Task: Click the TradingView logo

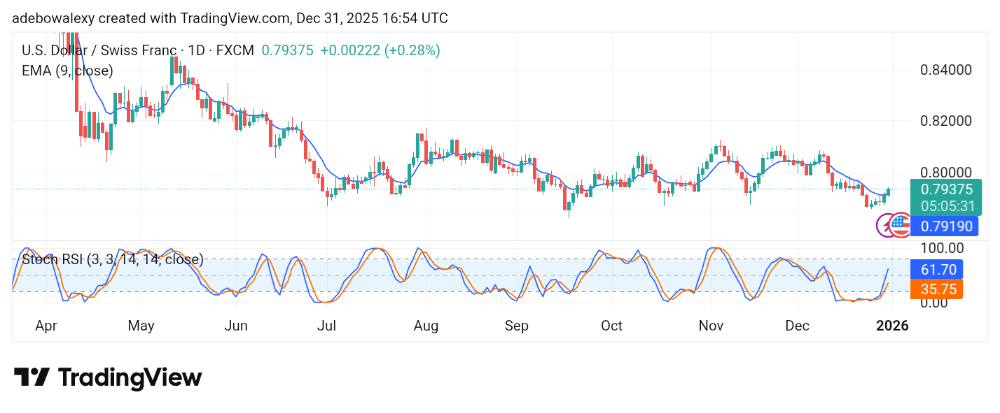Action: [x=108, y=378]
